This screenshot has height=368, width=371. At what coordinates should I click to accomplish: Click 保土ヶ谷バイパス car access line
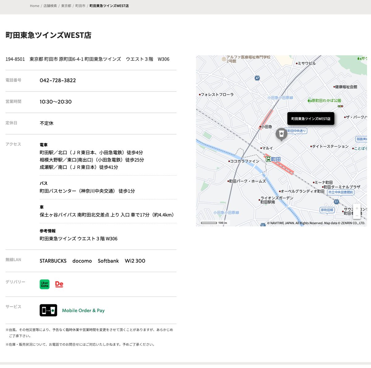coord(108,215)
